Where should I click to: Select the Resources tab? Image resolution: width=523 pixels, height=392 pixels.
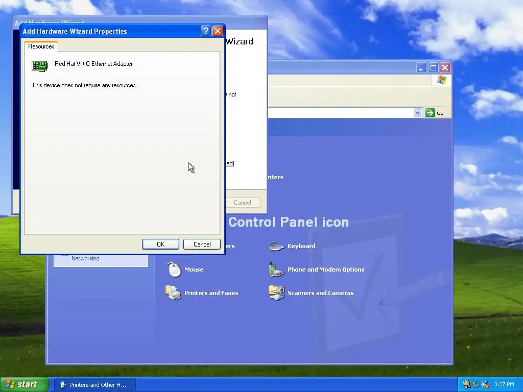tap(41, 46)
